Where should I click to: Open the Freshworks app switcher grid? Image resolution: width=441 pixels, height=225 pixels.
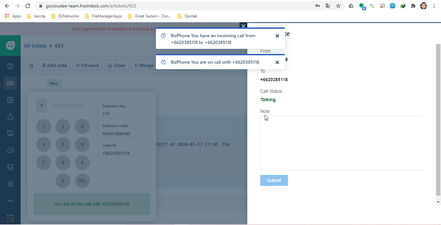[x=10, y=218]
